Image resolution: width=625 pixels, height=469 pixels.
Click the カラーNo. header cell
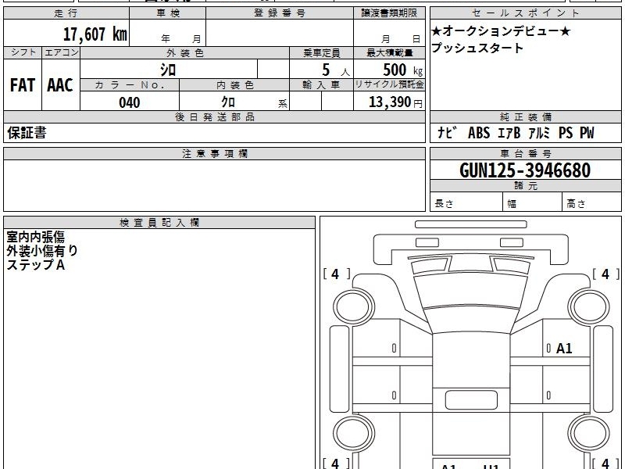point(130,85)
